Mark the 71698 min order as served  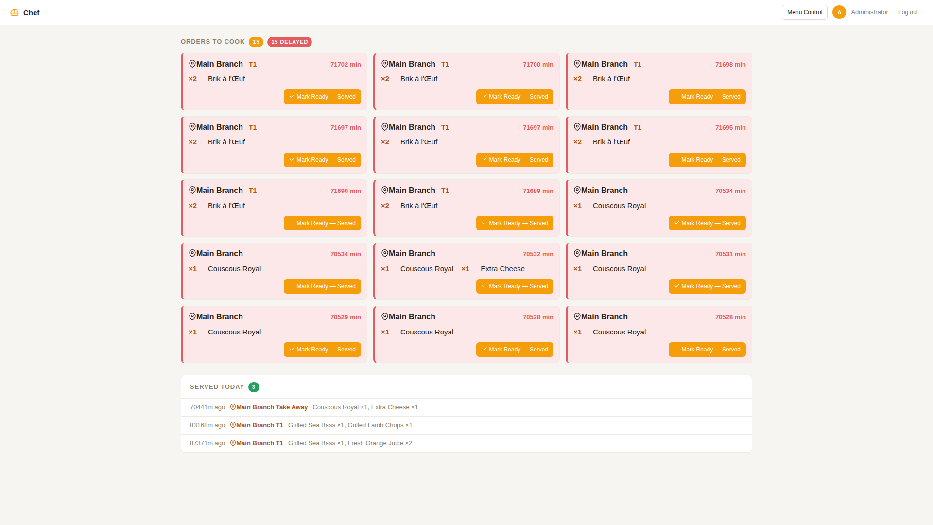(x=707, y=97)
